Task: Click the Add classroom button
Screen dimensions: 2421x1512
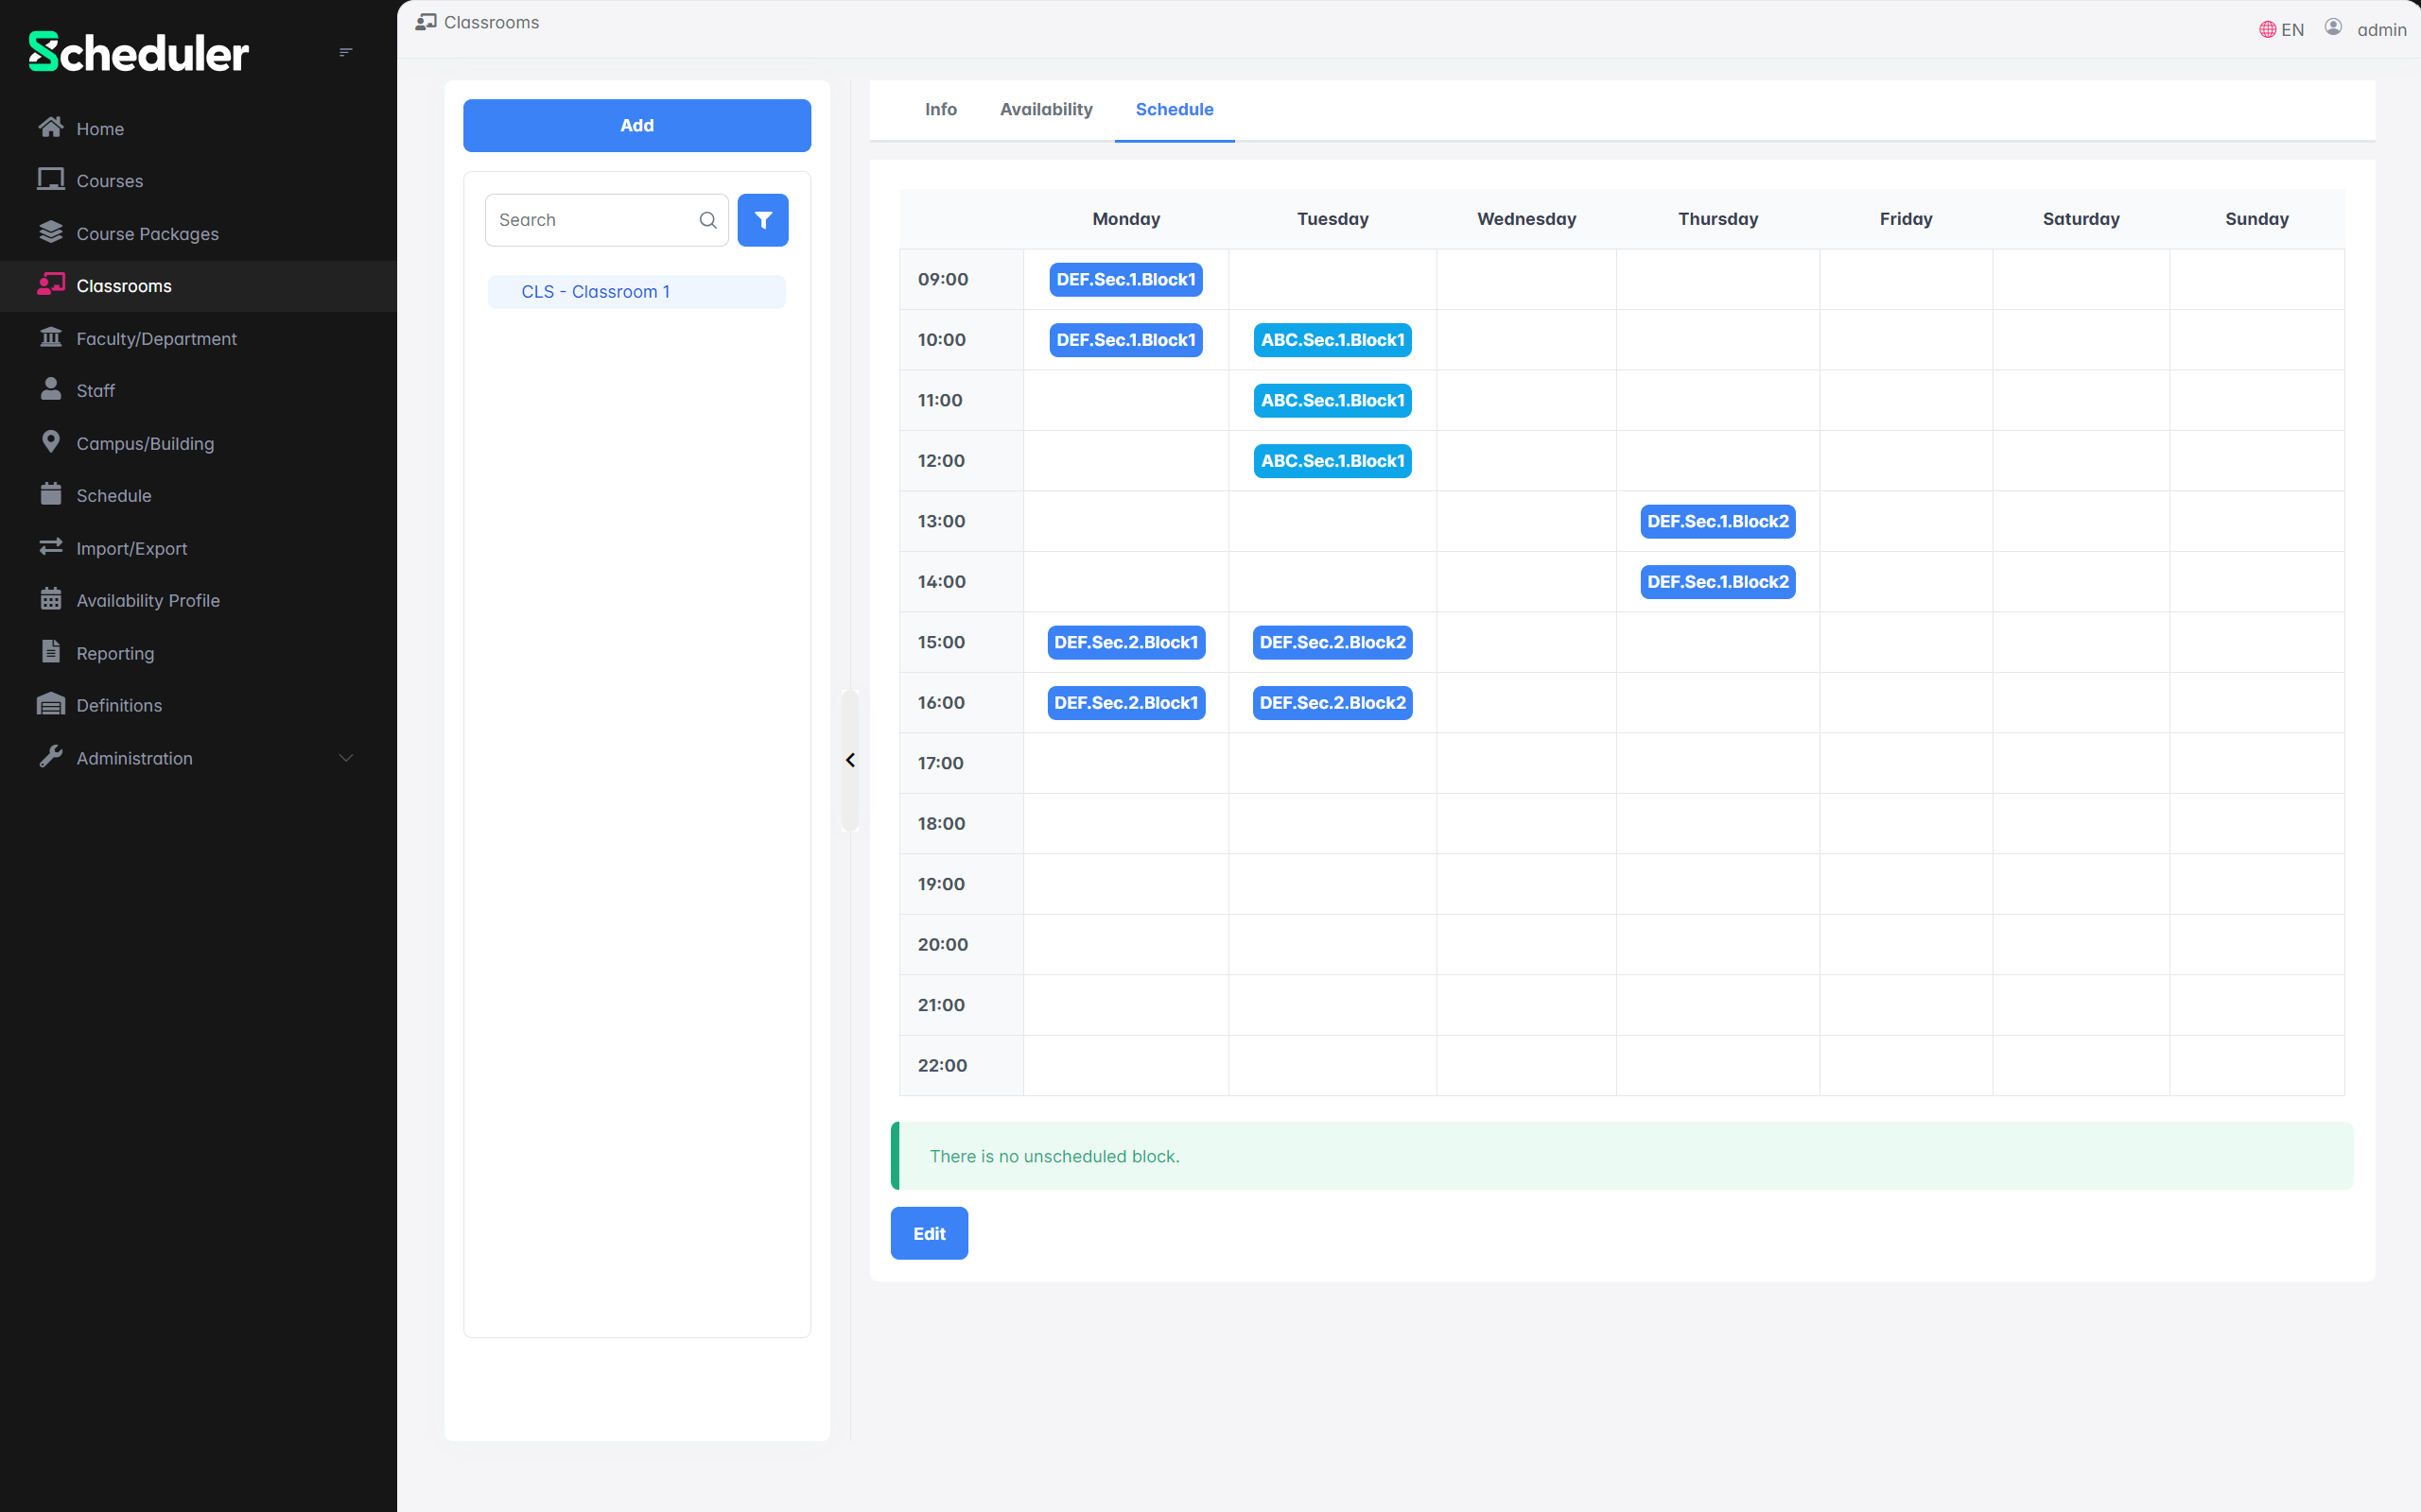Action: [x=636, y=125]
